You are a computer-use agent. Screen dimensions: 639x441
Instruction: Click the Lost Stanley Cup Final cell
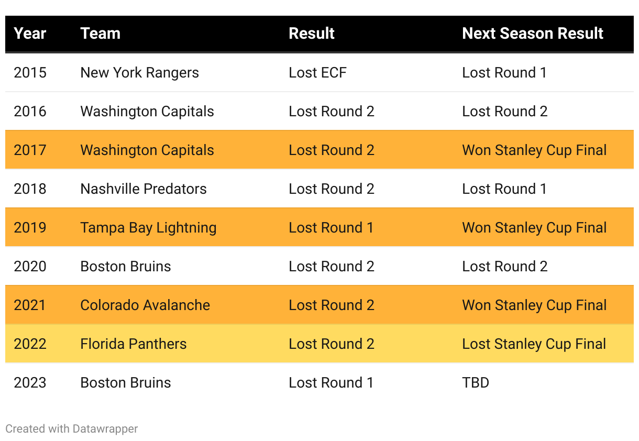[534, 344]
